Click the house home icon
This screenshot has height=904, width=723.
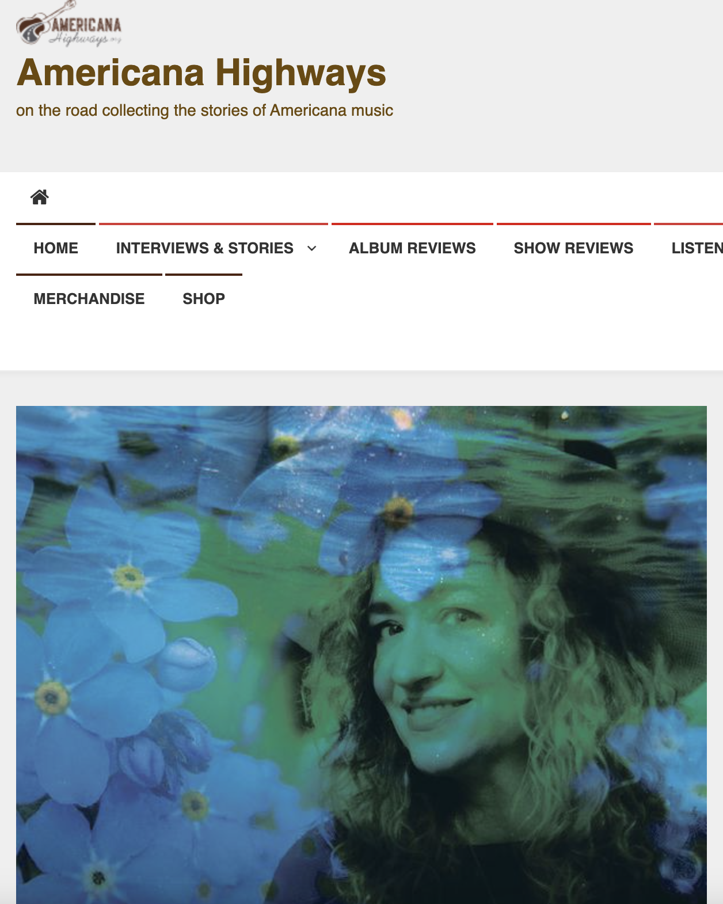click(40, 197)
